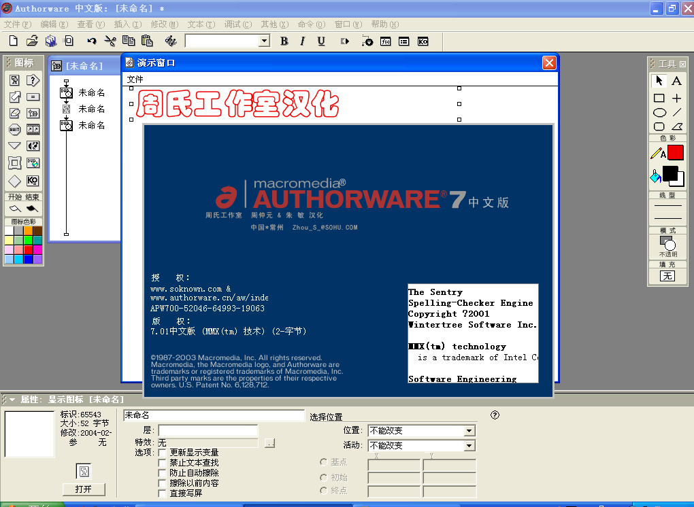Select the Motion icon in icon palette
694x507 pixels.
[x=14, y=97]
